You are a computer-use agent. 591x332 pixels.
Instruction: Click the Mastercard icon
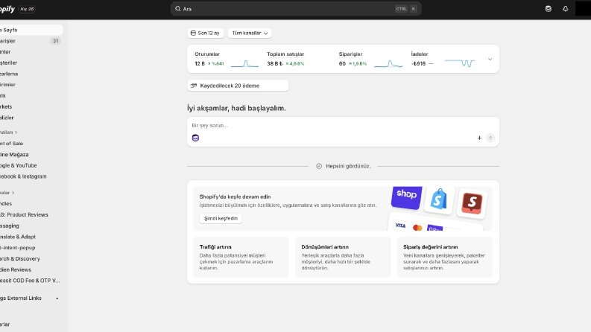click(x=417, y=228)
